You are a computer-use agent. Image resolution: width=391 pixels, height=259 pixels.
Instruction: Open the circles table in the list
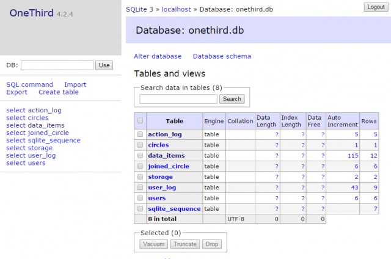tap(158, 145)
